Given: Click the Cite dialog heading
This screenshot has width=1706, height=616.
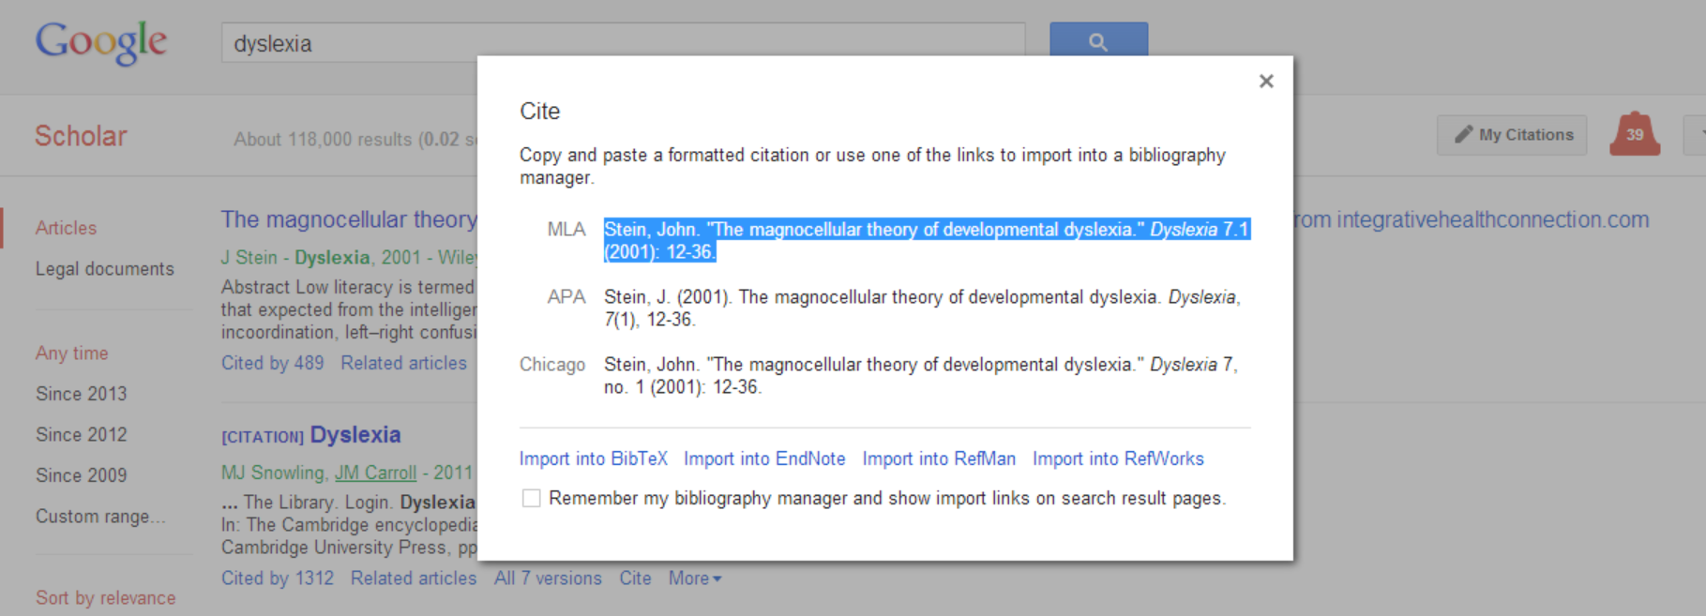Looking at the screenshot, I should (x=539, y=112).
